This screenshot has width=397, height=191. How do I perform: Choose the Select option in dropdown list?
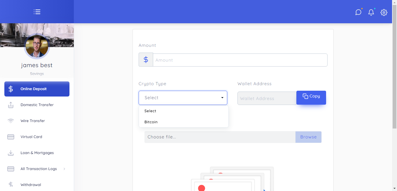point(150,111)
